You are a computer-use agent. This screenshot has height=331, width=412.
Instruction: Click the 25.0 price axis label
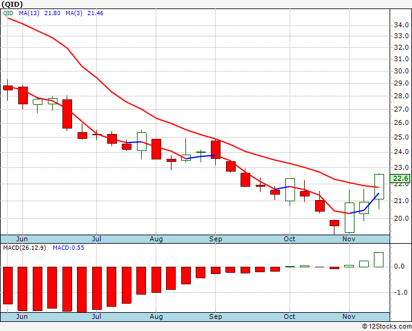[x=401, y=137]
